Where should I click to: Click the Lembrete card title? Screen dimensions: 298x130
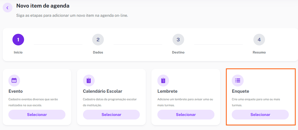tap(167, 91)
